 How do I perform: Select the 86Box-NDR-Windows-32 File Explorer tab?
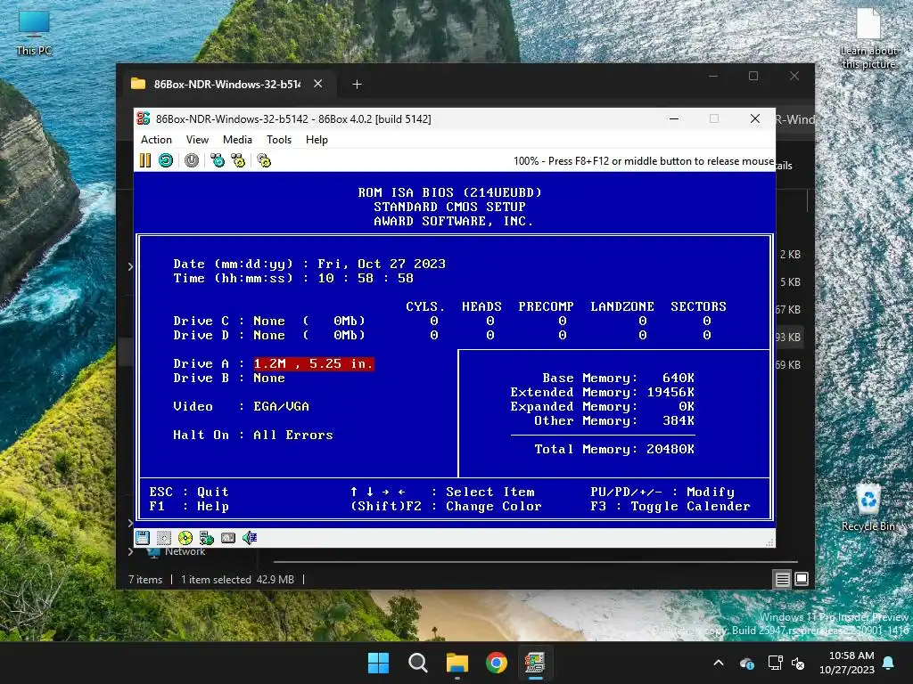pyautogui.click(x=227, y=85)
